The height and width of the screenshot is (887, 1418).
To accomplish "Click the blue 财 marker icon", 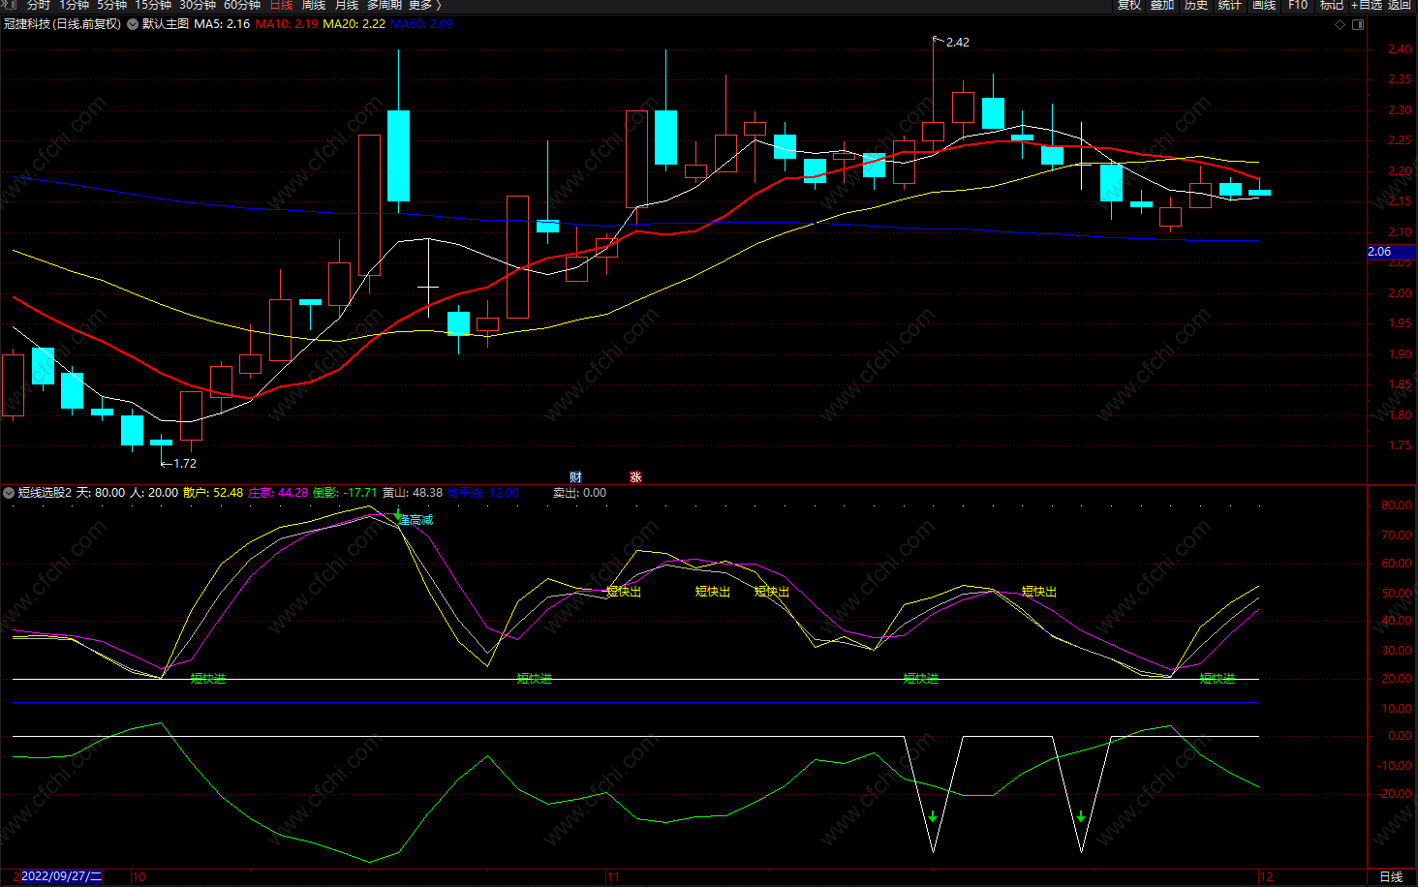I will [575, 477].
